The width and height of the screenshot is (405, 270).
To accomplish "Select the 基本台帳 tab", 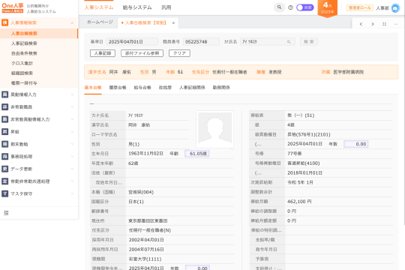I will click(93, 88).
